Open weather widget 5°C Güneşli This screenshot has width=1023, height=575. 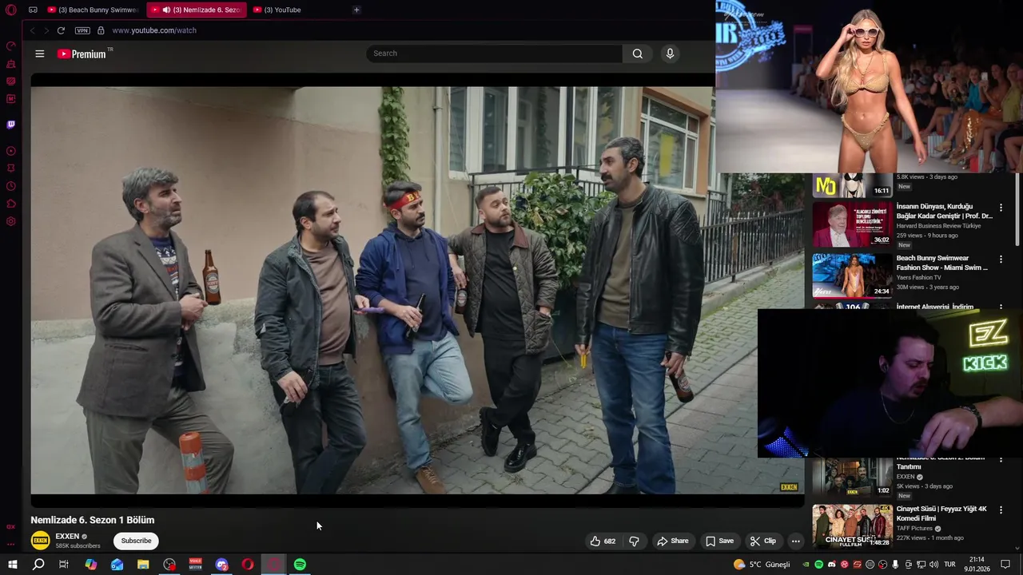[x=762, y=565]
